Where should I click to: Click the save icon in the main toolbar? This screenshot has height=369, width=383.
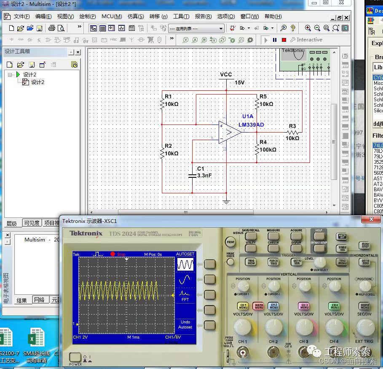pyautogui.click(x=39, y=28)
